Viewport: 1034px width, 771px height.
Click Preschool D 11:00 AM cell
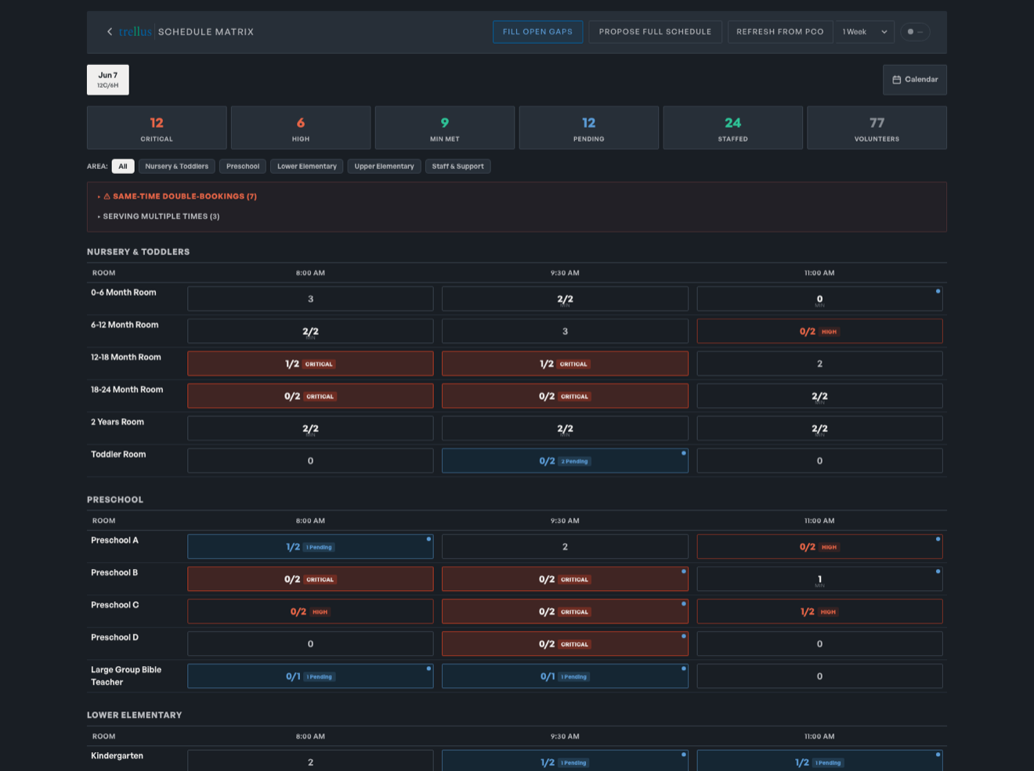coord(819,644)
